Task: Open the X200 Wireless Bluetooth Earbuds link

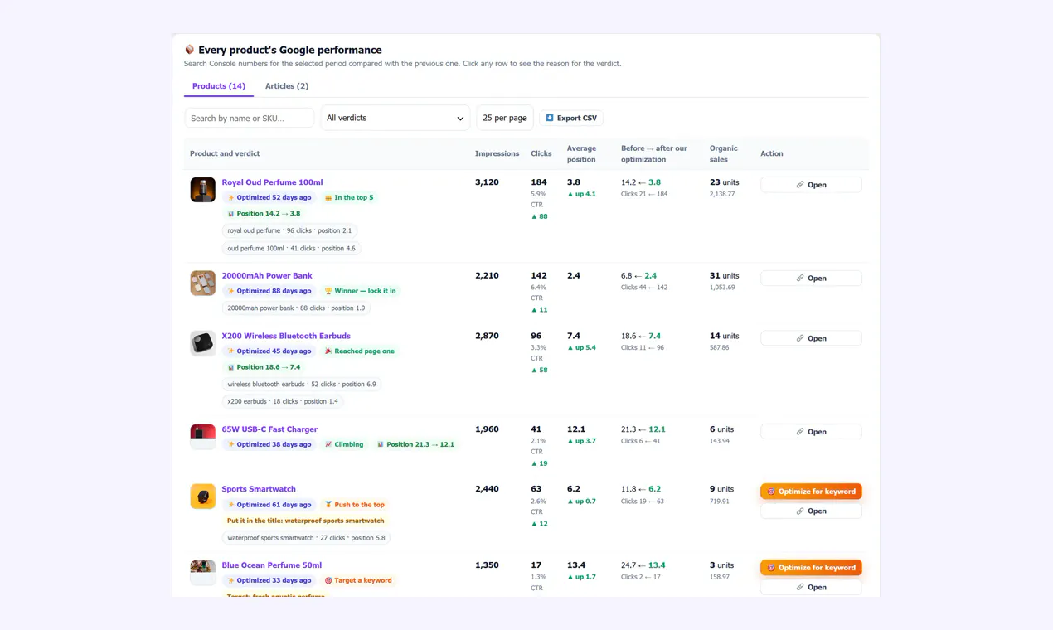Action: pyautogui.click(x=286, y=336)
